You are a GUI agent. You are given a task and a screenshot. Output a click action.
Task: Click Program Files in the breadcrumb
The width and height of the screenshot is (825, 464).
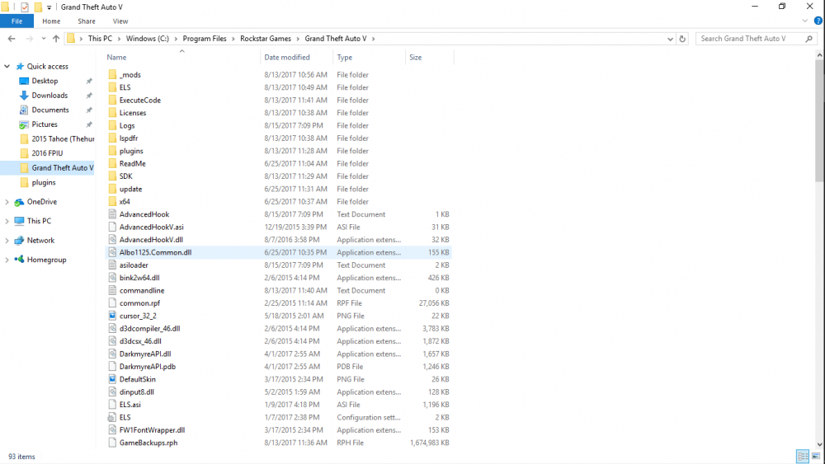tap(205, 39)
